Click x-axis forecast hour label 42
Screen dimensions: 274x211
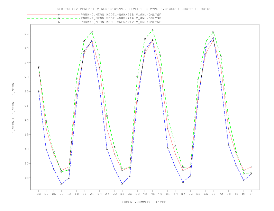[145, 194]
